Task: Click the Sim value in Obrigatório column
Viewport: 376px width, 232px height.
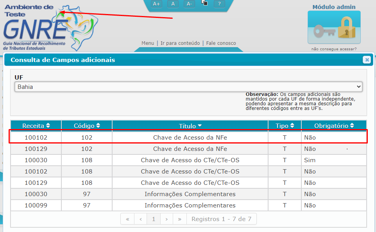Action: point(310,160)
